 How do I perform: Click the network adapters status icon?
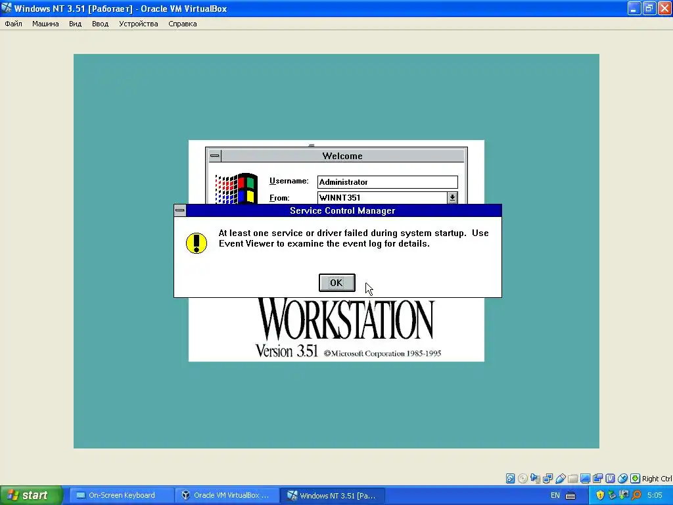(x=547, y=479)
